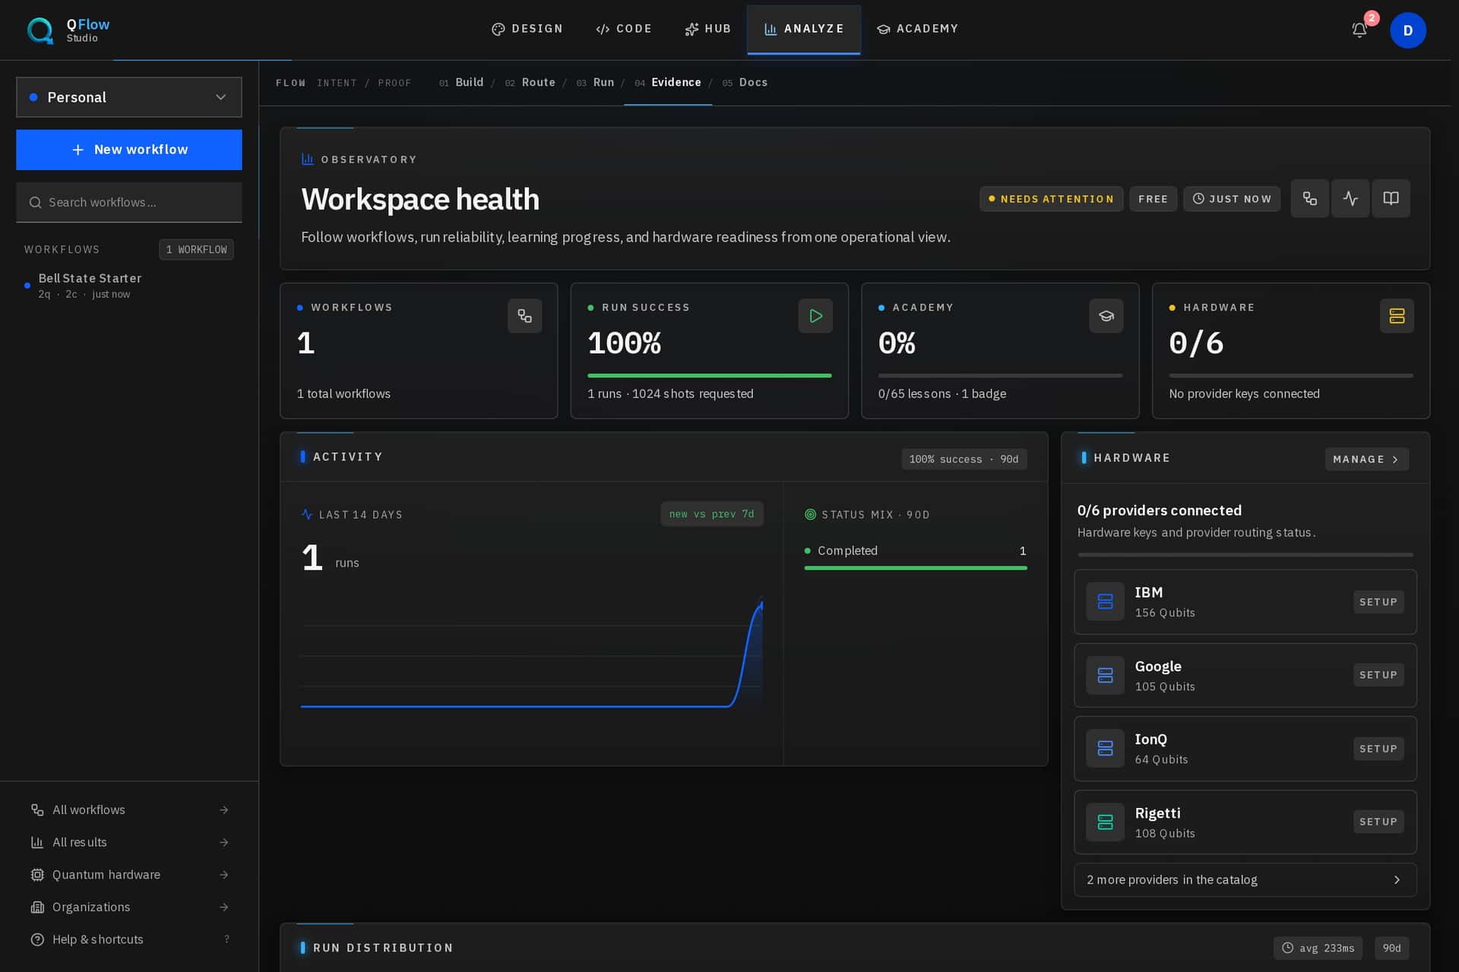Image resolution: width=1459 pixels, height=972 pixels.
Task: Click the new vs prev 7d badge
Action: click(x=711, y=514)
